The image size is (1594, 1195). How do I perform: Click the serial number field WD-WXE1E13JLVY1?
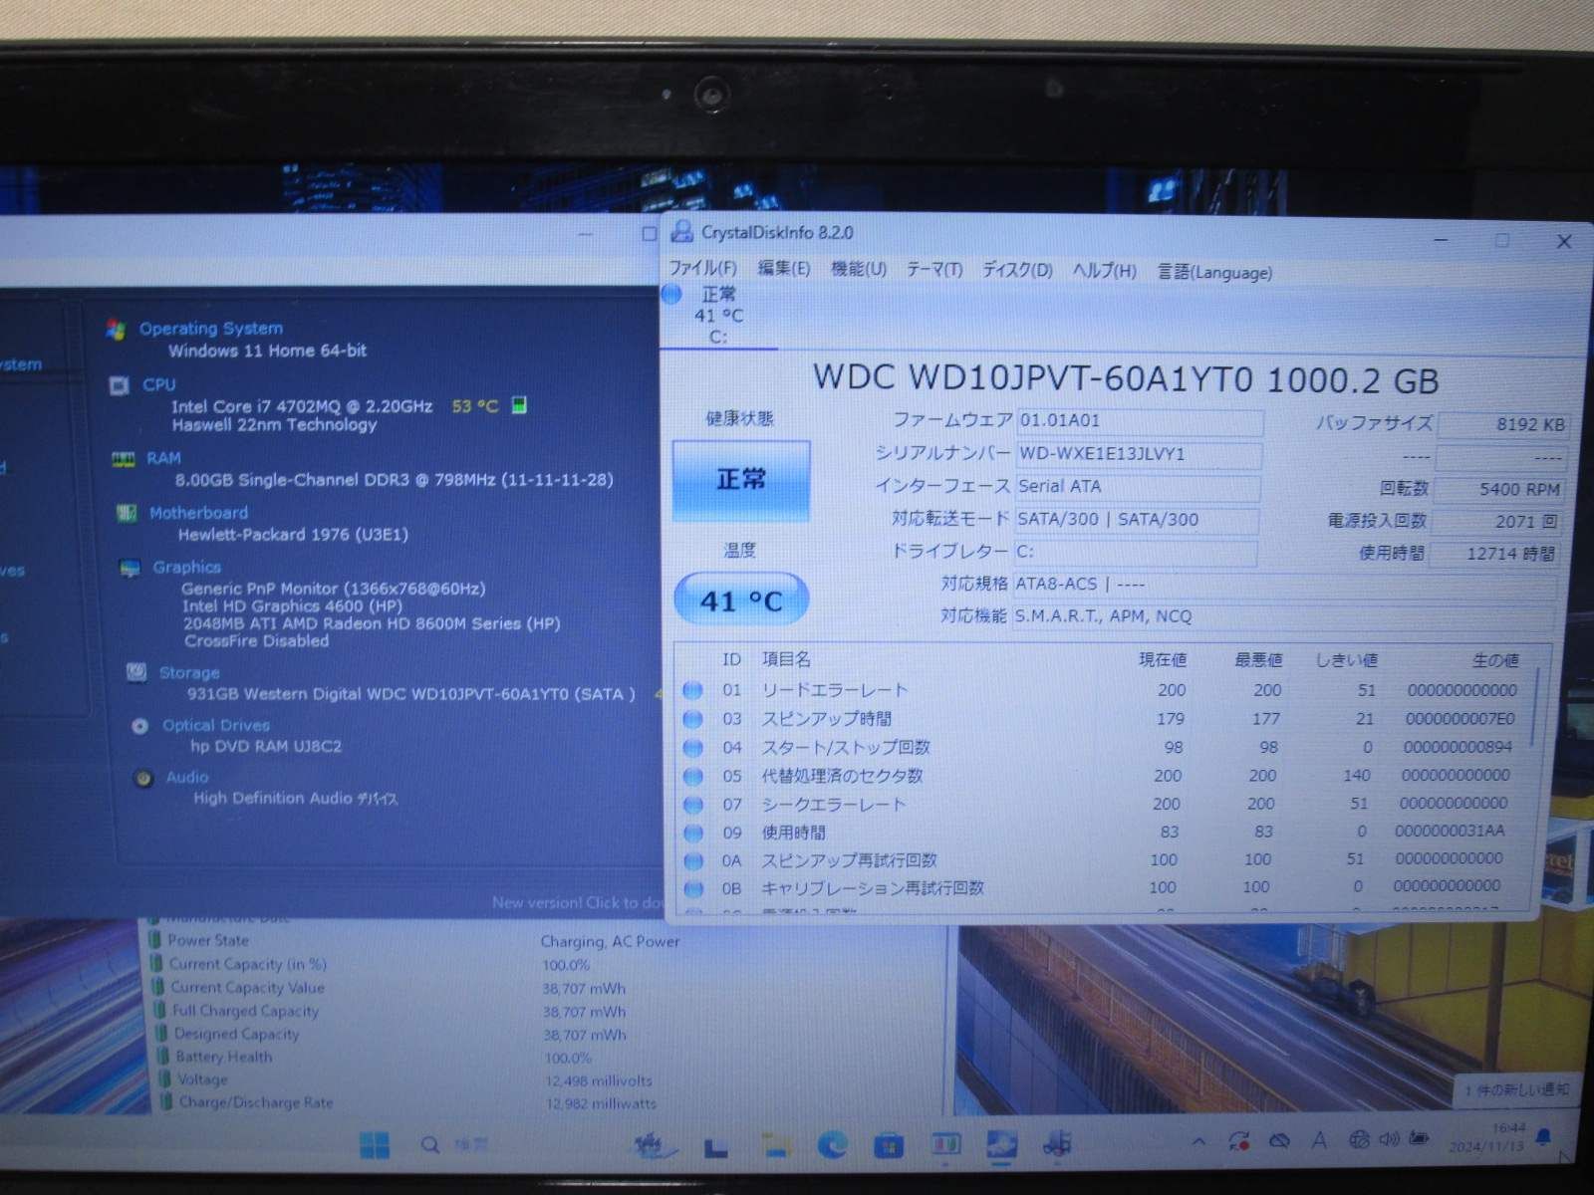point(1139,454)
